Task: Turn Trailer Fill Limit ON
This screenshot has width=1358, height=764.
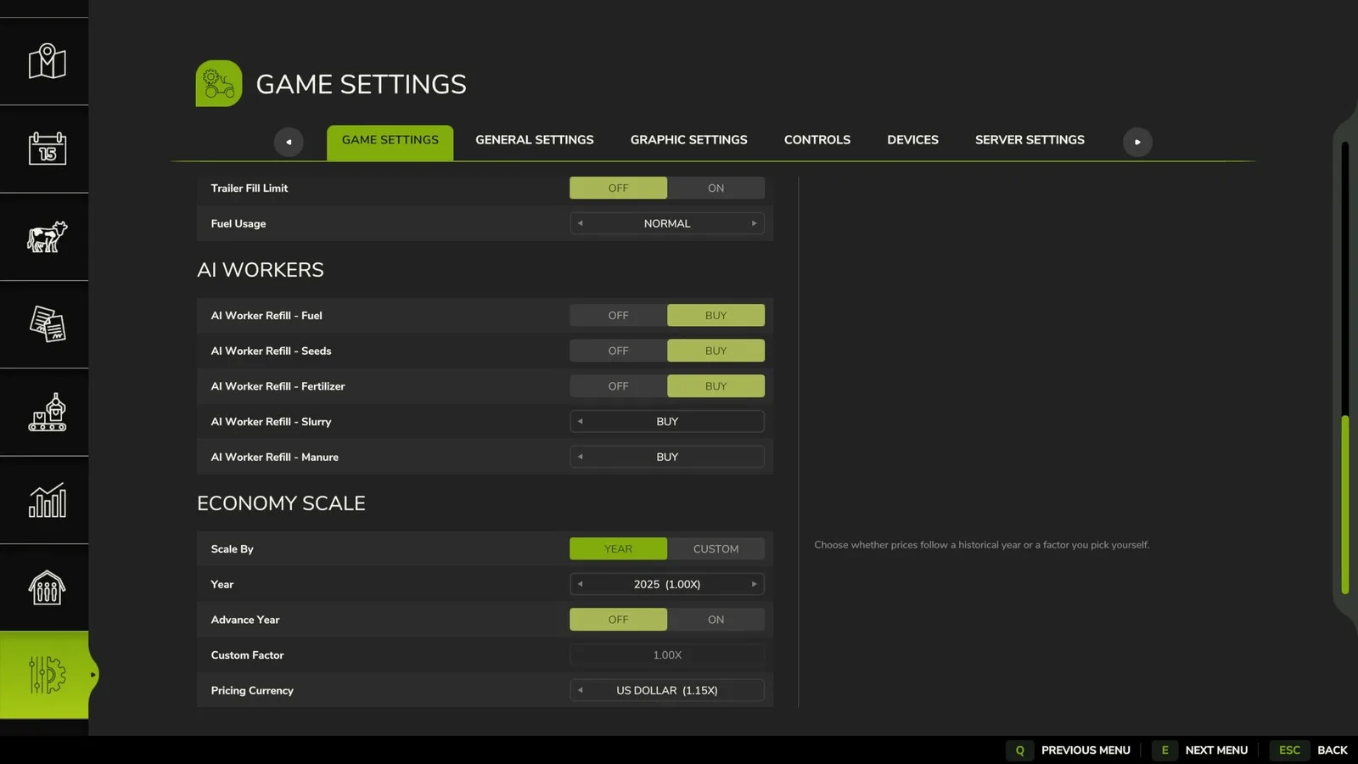Action: 715,188
